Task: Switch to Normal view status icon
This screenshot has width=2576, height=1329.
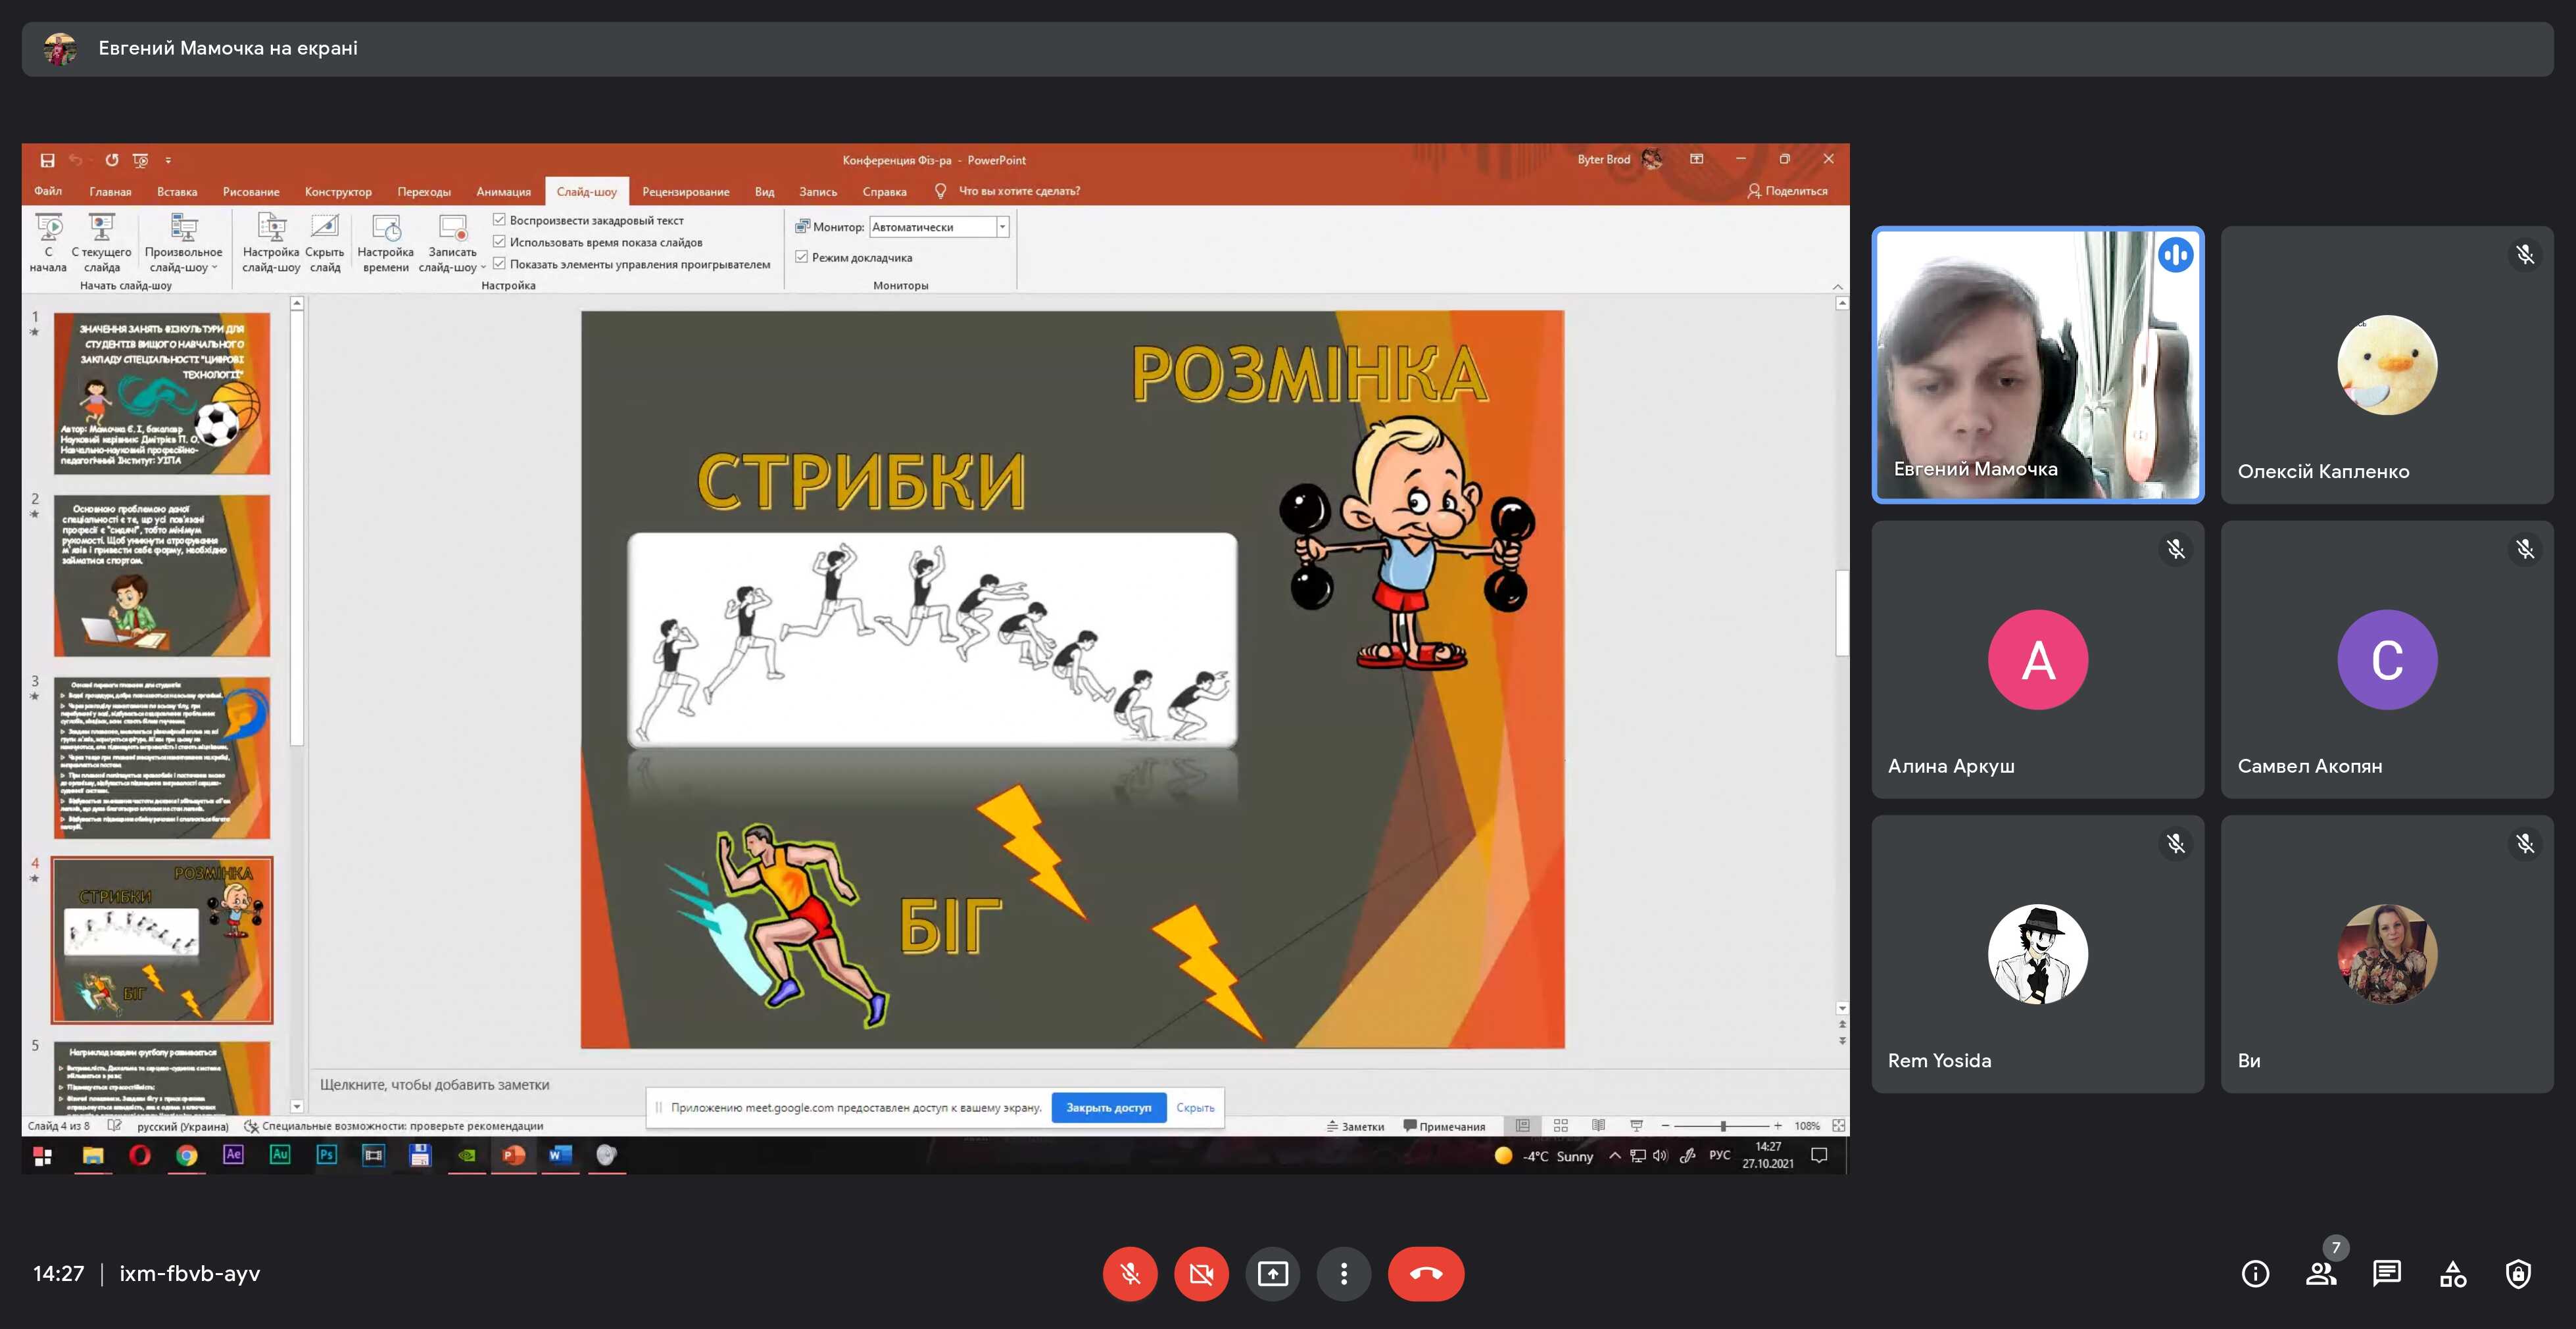Action: pos(1522,1126)
